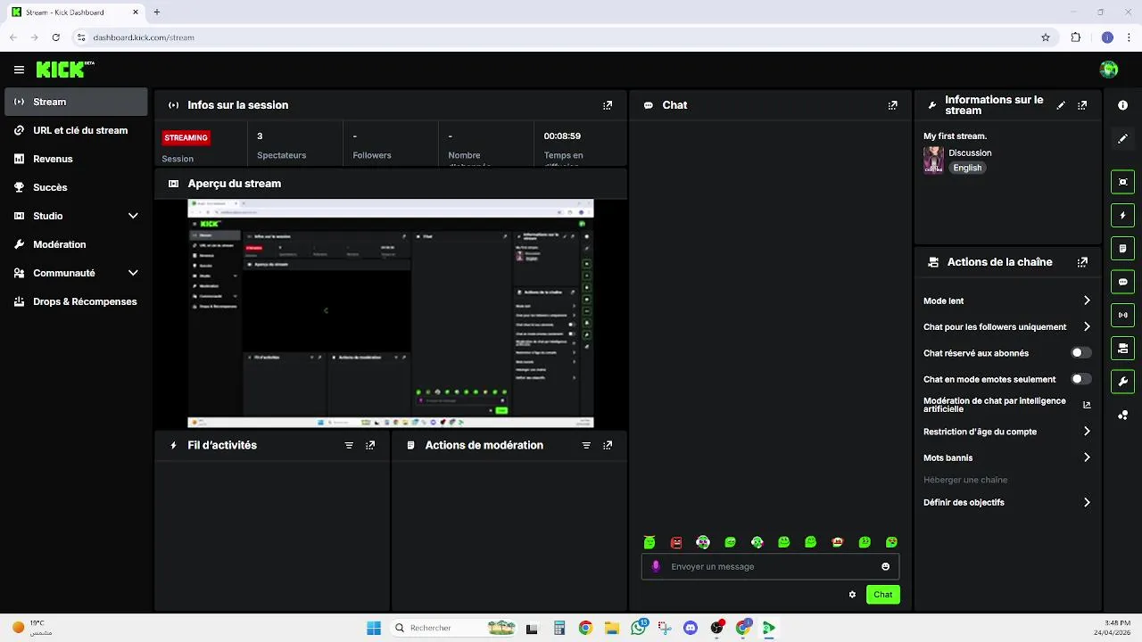Toggle the chat bubble widget in right rail
The height and width of the screenshot is (642, 1142).
tap(1122, 282)
